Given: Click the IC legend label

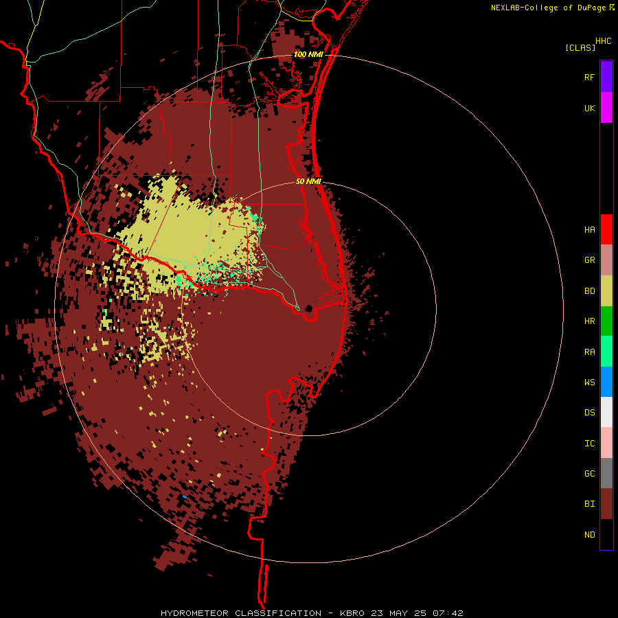Looking at the screenshot, I should pos(589,444).
